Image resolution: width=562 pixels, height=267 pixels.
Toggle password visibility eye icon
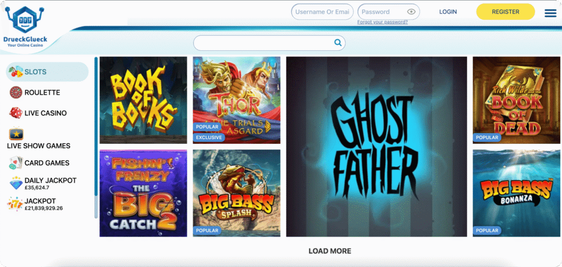point(411,12)
